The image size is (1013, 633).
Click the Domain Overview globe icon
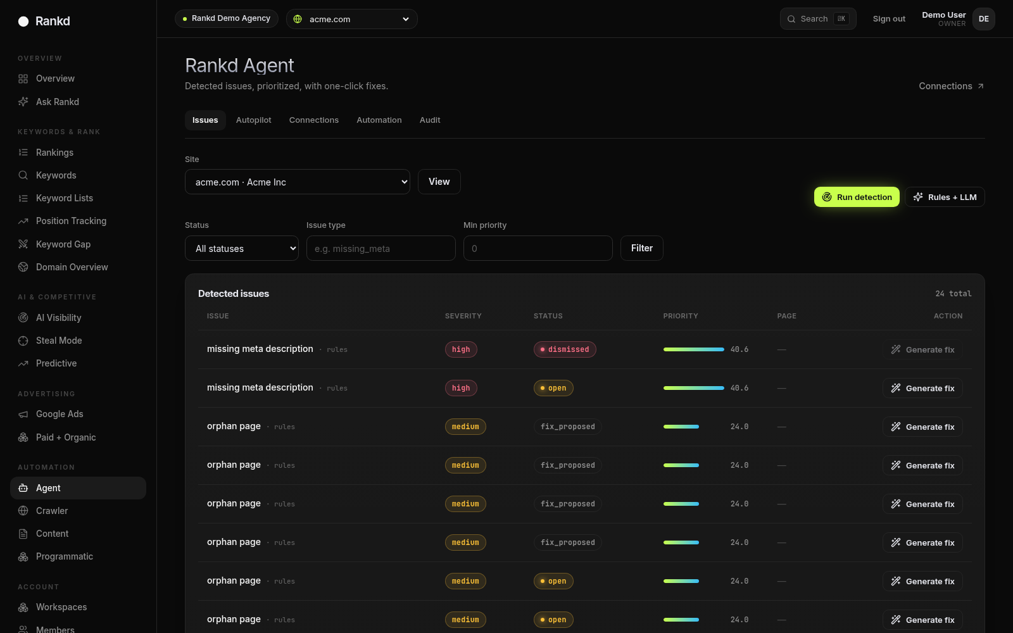(x=23, y=267)
